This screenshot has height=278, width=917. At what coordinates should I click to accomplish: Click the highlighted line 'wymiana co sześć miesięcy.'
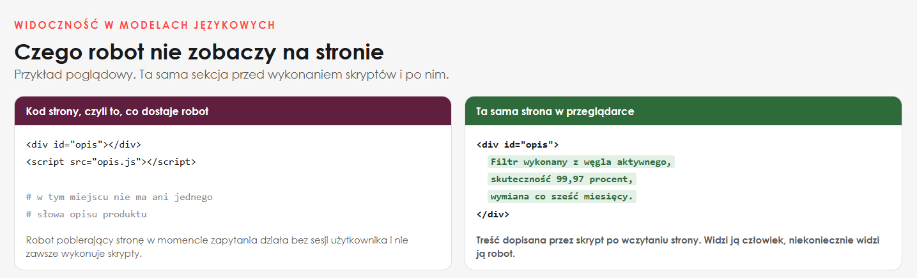[x=562, y=196]
